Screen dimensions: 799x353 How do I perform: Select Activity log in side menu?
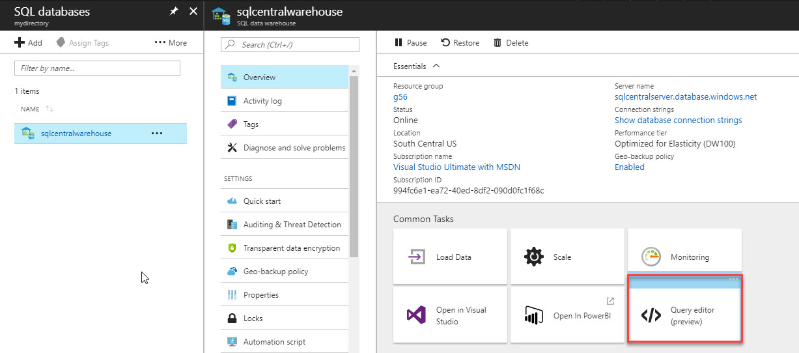pyautogui.click(x=262, y=101)
